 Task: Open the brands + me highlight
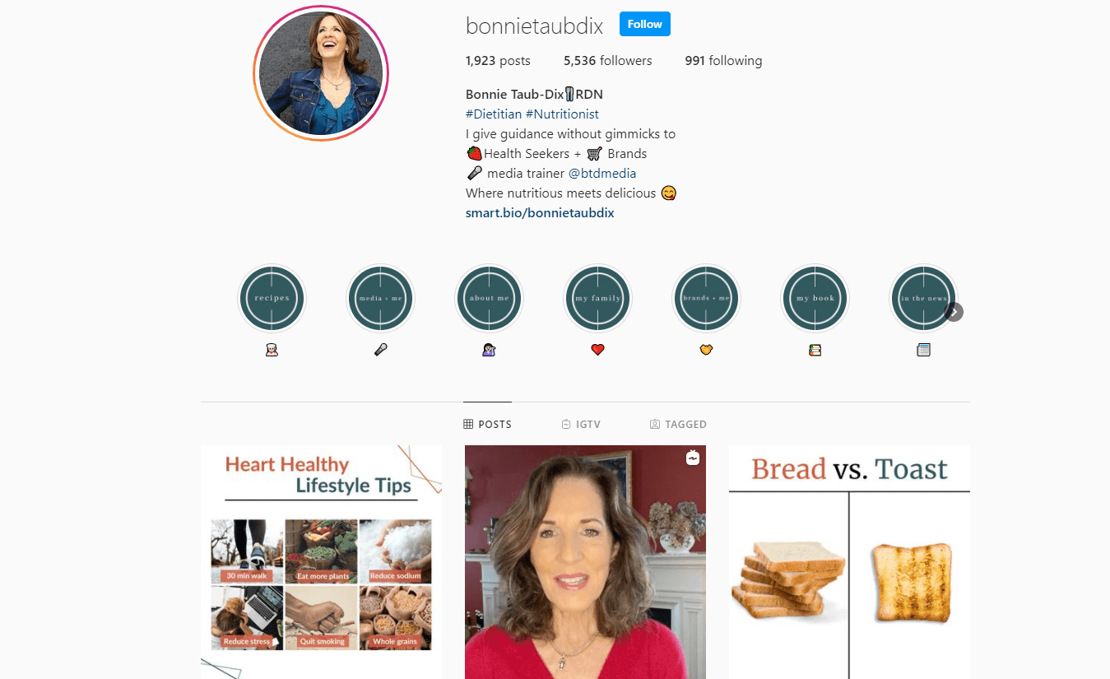coord(706,298)
